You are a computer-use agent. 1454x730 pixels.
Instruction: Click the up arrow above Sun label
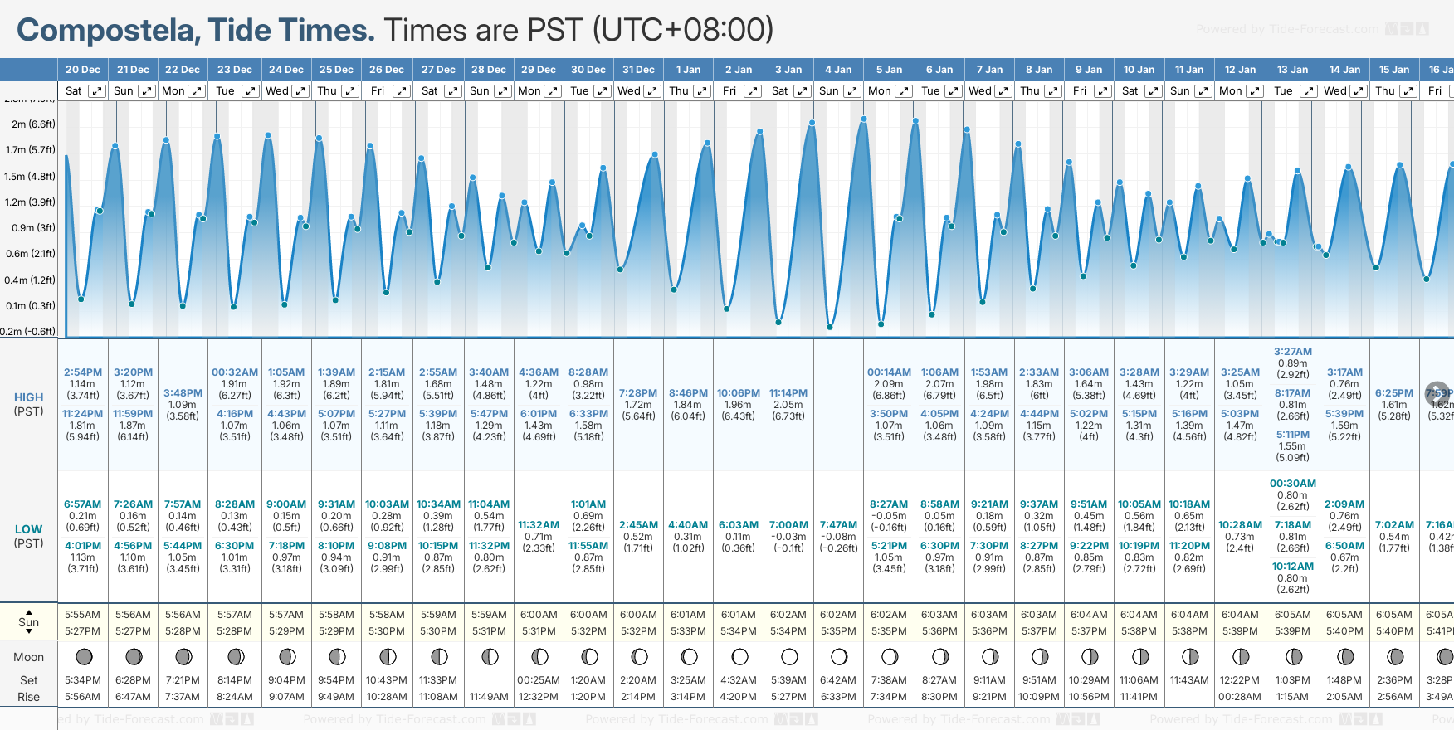coord(29,612)
